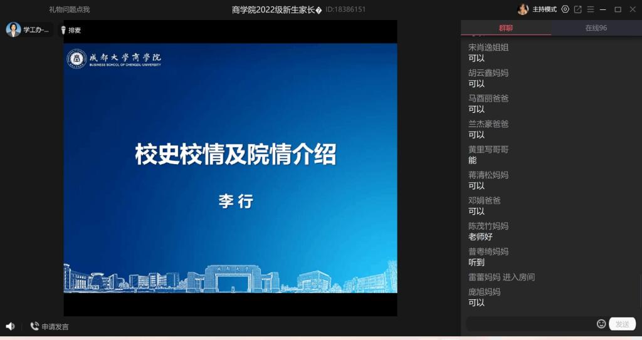Click the 听到 chat message
This screenshot has width=642, height=340.
pyautogui.click(x=476, y=262)
